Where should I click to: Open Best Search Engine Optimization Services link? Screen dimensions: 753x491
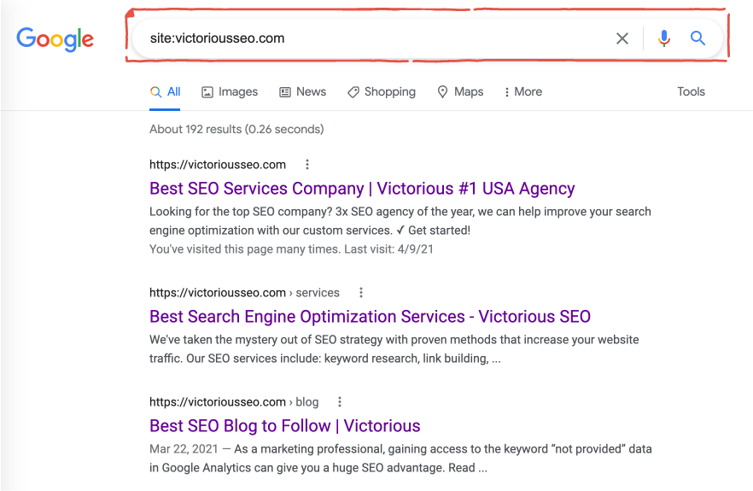(x=370, y=317)
